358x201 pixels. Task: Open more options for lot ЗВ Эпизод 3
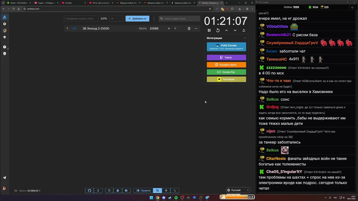pyautogui.click(x=196, y=28)
